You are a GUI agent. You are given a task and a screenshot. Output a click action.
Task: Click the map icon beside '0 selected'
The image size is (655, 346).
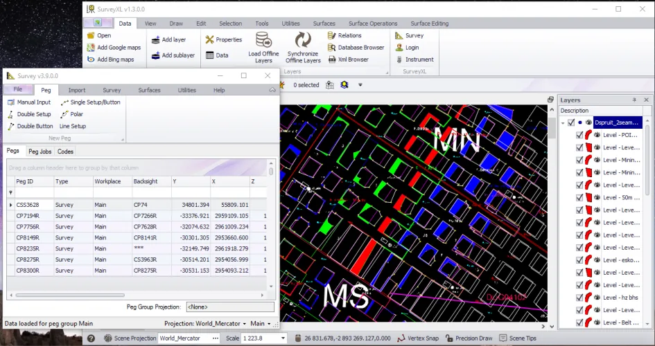[x=330, y=85]
